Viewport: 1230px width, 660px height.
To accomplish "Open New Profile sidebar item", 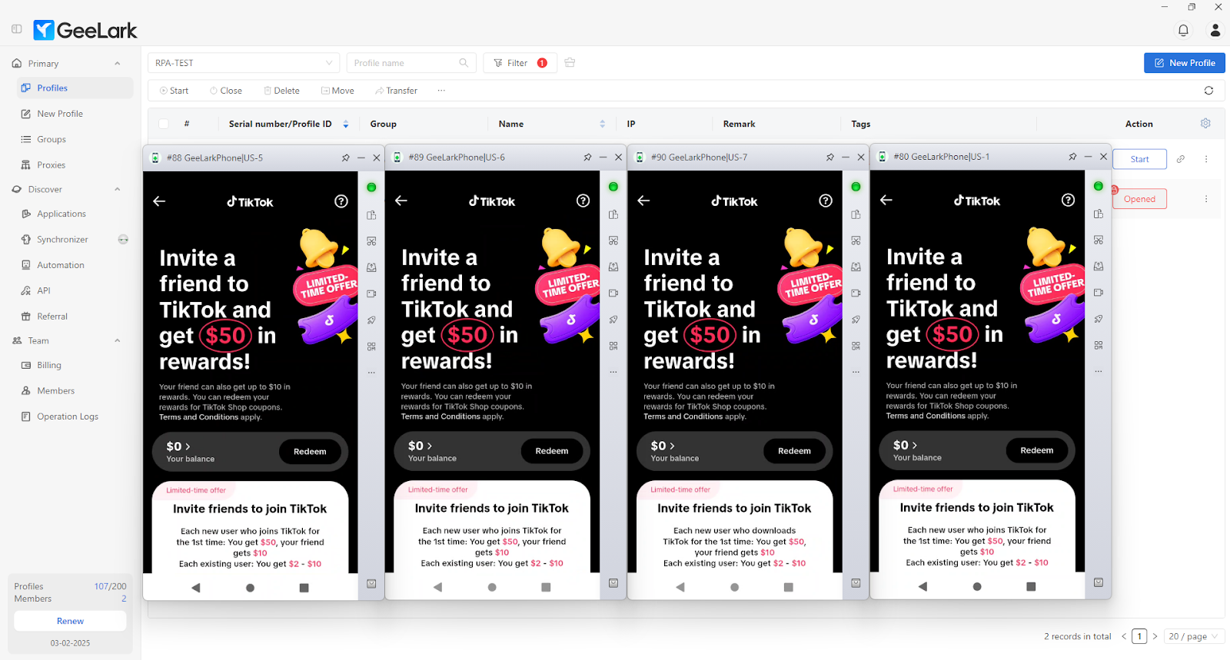I will pyautogui.click(x=75, y=114).
